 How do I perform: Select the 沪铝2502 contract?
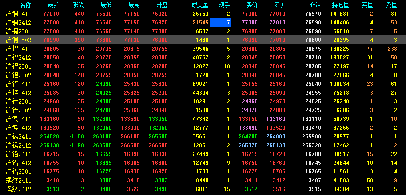pos(18,75)
